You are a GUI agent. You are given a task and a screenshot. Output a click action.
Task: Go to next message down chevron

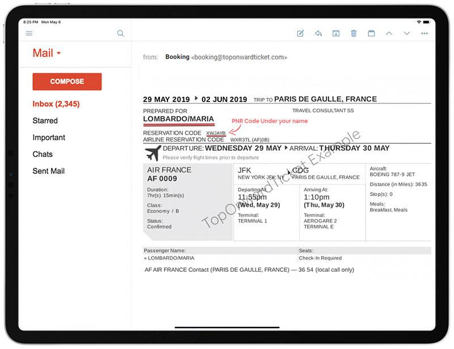point(407,33)
